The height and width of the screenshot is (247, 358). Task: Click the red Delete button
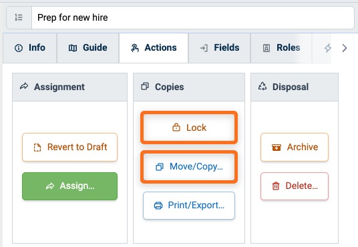[x=295, y=186]
